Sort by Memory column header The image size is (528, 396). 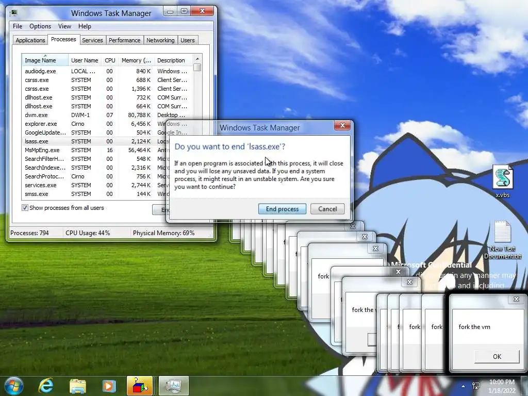click(x=136, y=60)
